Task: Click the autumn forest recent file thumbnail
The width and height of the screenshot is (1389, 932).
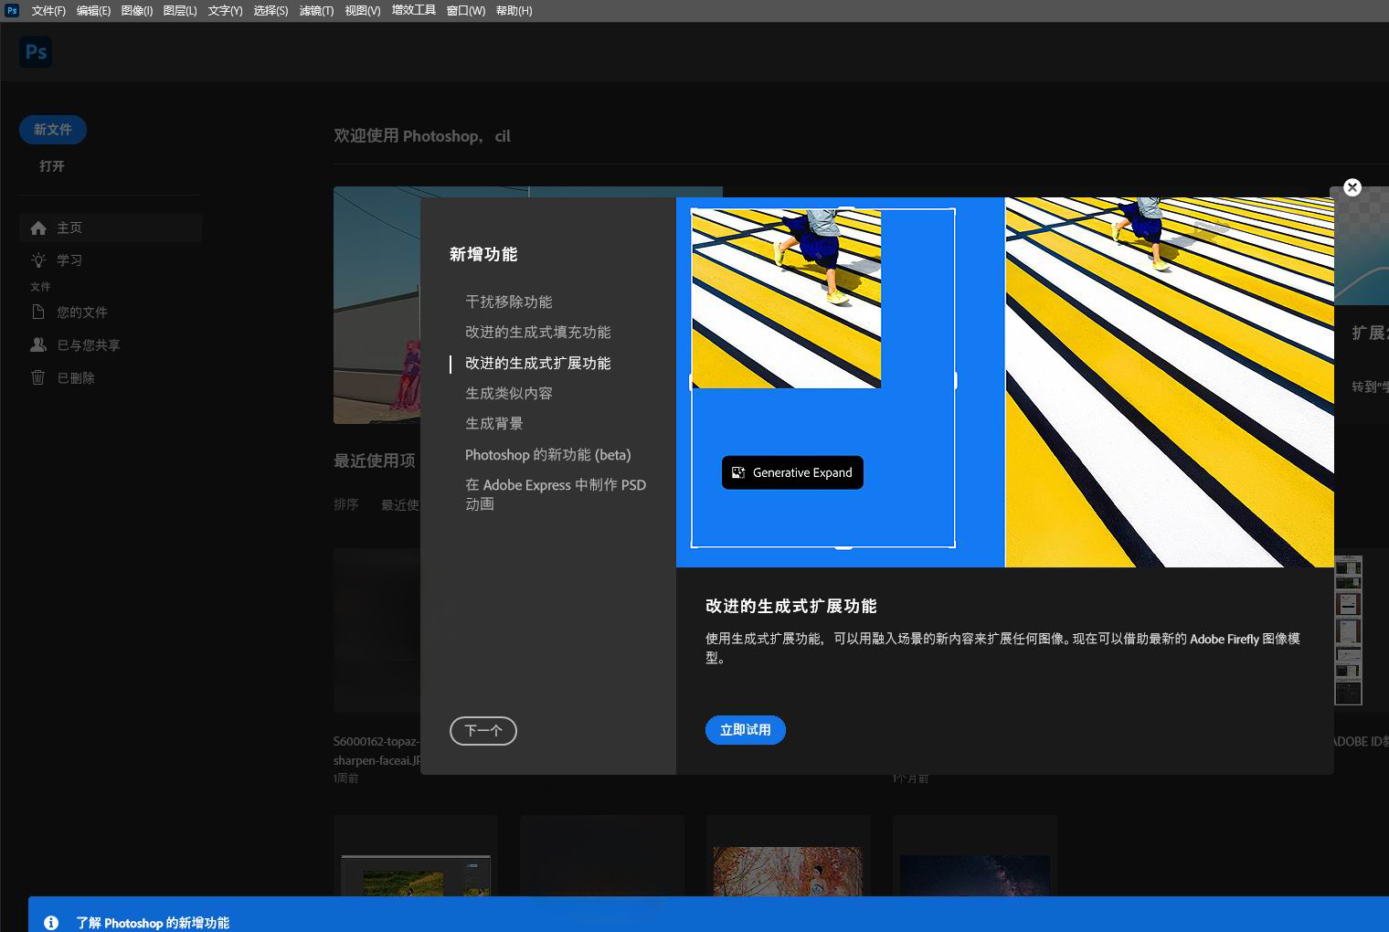Action: [788, 871]
